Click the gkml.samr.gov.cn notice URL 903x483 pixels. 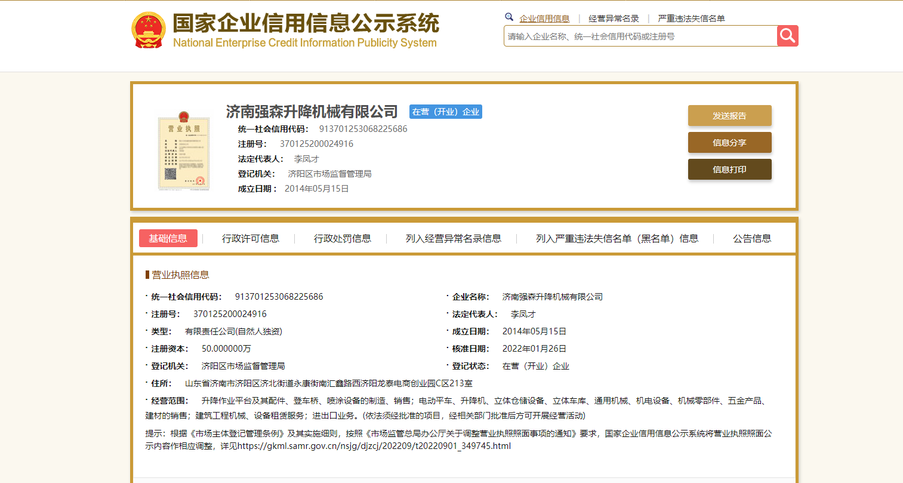point(374,446)
